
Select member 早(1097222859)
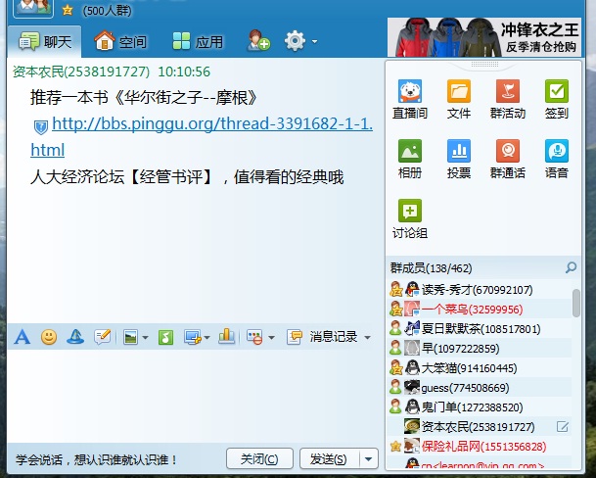[480, 349]
